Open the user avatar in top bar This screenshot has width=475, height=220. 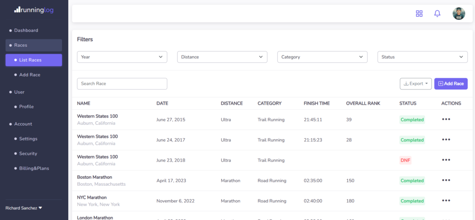(x=458, y=13)
